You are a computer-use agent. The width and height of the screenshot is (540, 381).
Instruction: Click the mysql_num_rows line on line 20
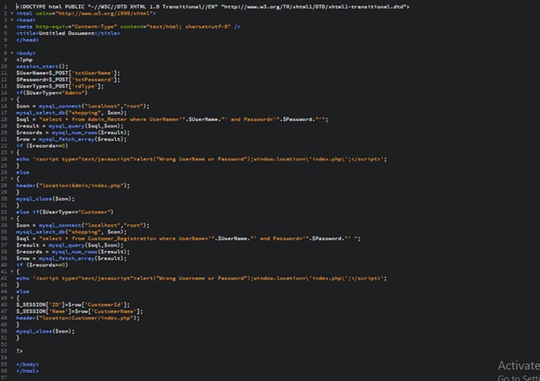(73, 133)
